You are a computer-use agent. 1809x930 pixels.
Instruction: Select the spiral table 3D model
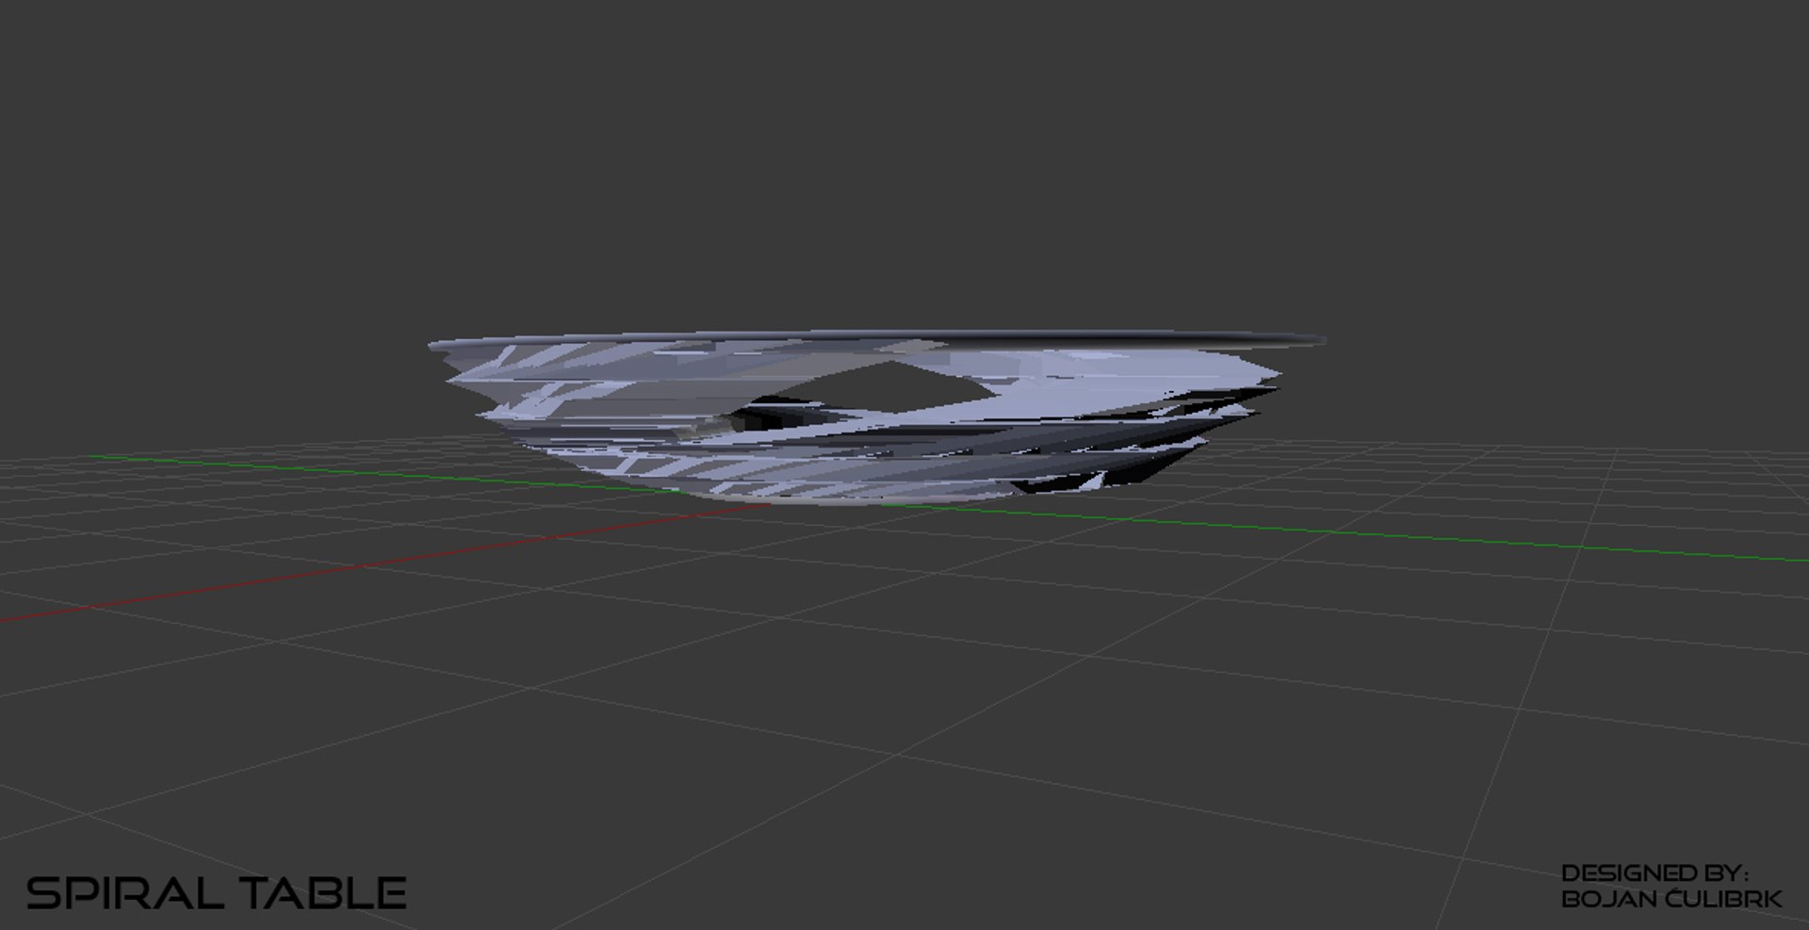(876, 419)
